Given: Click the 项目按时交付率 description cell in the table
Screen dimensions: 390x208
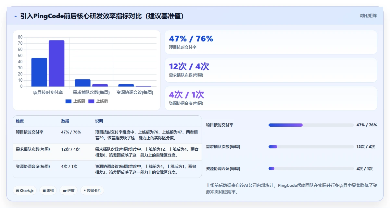Looking at the screenshot, I should 146,135.
